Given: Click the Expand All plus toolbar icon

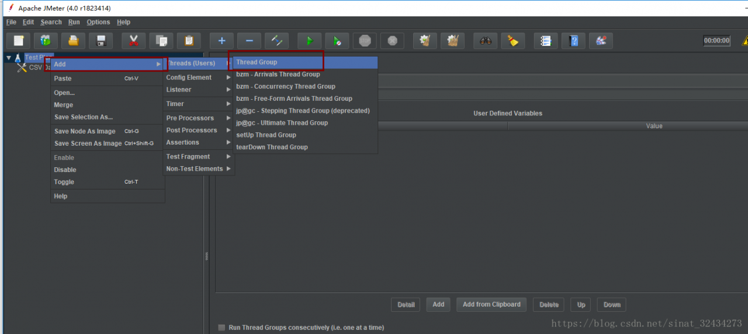Looking at the screenshot, I should point(221,41).
